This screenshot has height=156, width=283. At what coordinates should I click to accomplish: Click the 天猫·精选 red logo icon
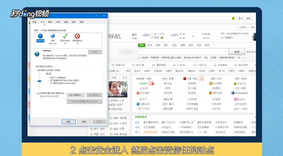coord(184,79)
